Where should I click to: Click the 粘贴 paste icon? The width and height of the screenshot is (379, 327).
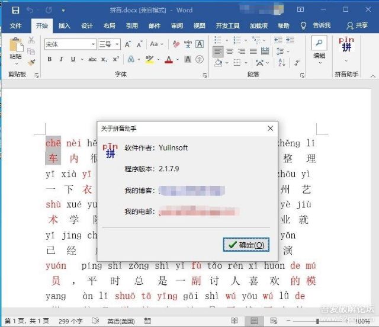tap(16, 45)
